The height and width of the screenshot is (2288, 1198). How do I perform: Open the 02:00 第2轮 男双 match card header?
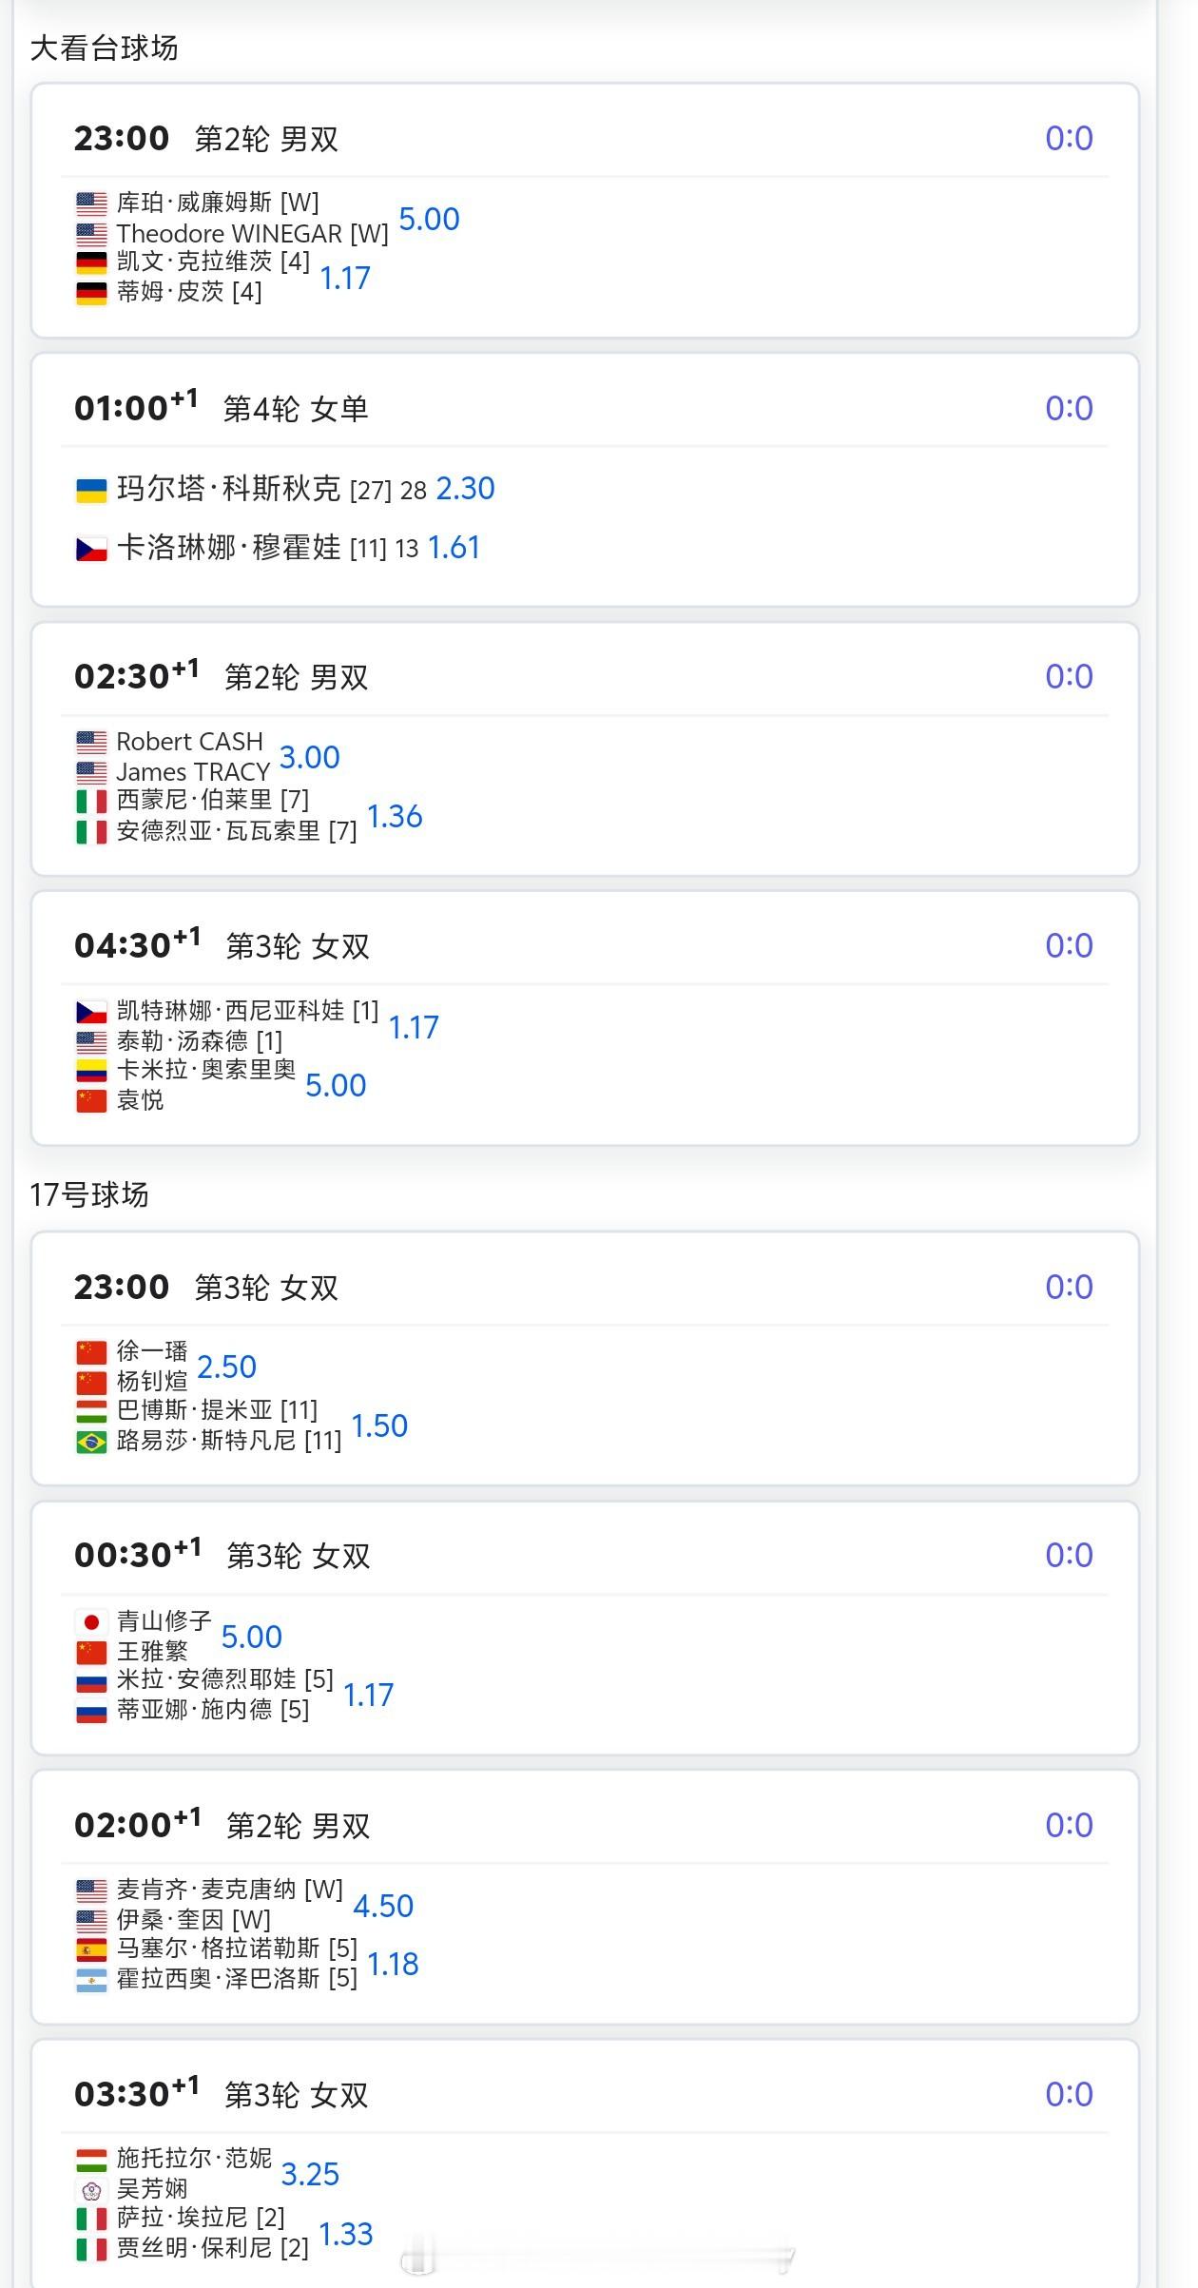[585, 1826]
